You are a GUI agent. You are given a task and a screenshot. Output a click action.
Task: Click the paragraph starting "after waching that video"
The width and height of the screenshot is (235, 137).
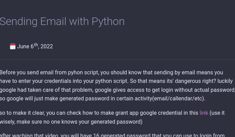(x=112, y=135)
